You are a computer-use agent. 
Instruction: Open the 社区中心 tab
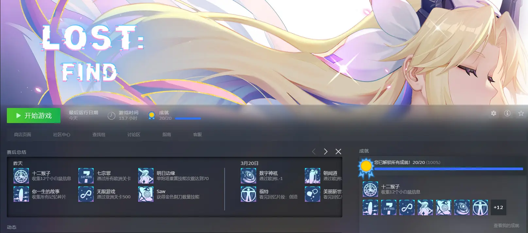[x=62, y=134]
